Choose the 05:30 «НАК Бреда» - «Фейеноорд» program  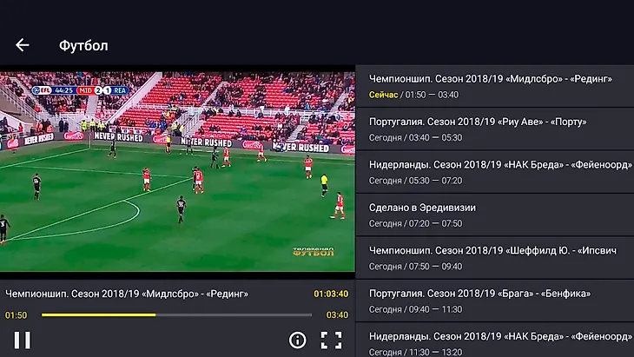pyautogui.click(x=494, y=172)
